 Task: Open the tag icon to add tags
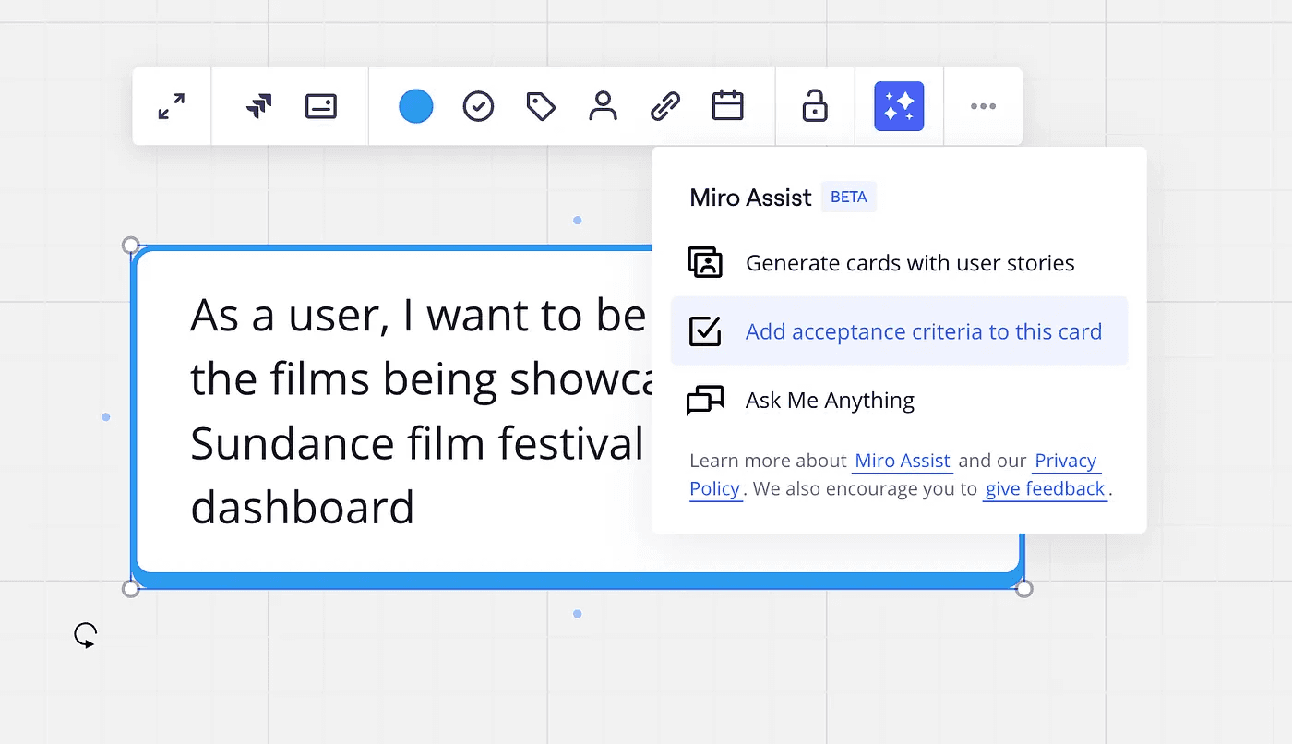(541, 106)
